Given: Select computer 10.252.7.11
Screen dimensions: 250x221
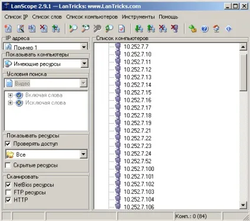Looking at the screenshot, I should pyautogui.click(x=137, y=62).
